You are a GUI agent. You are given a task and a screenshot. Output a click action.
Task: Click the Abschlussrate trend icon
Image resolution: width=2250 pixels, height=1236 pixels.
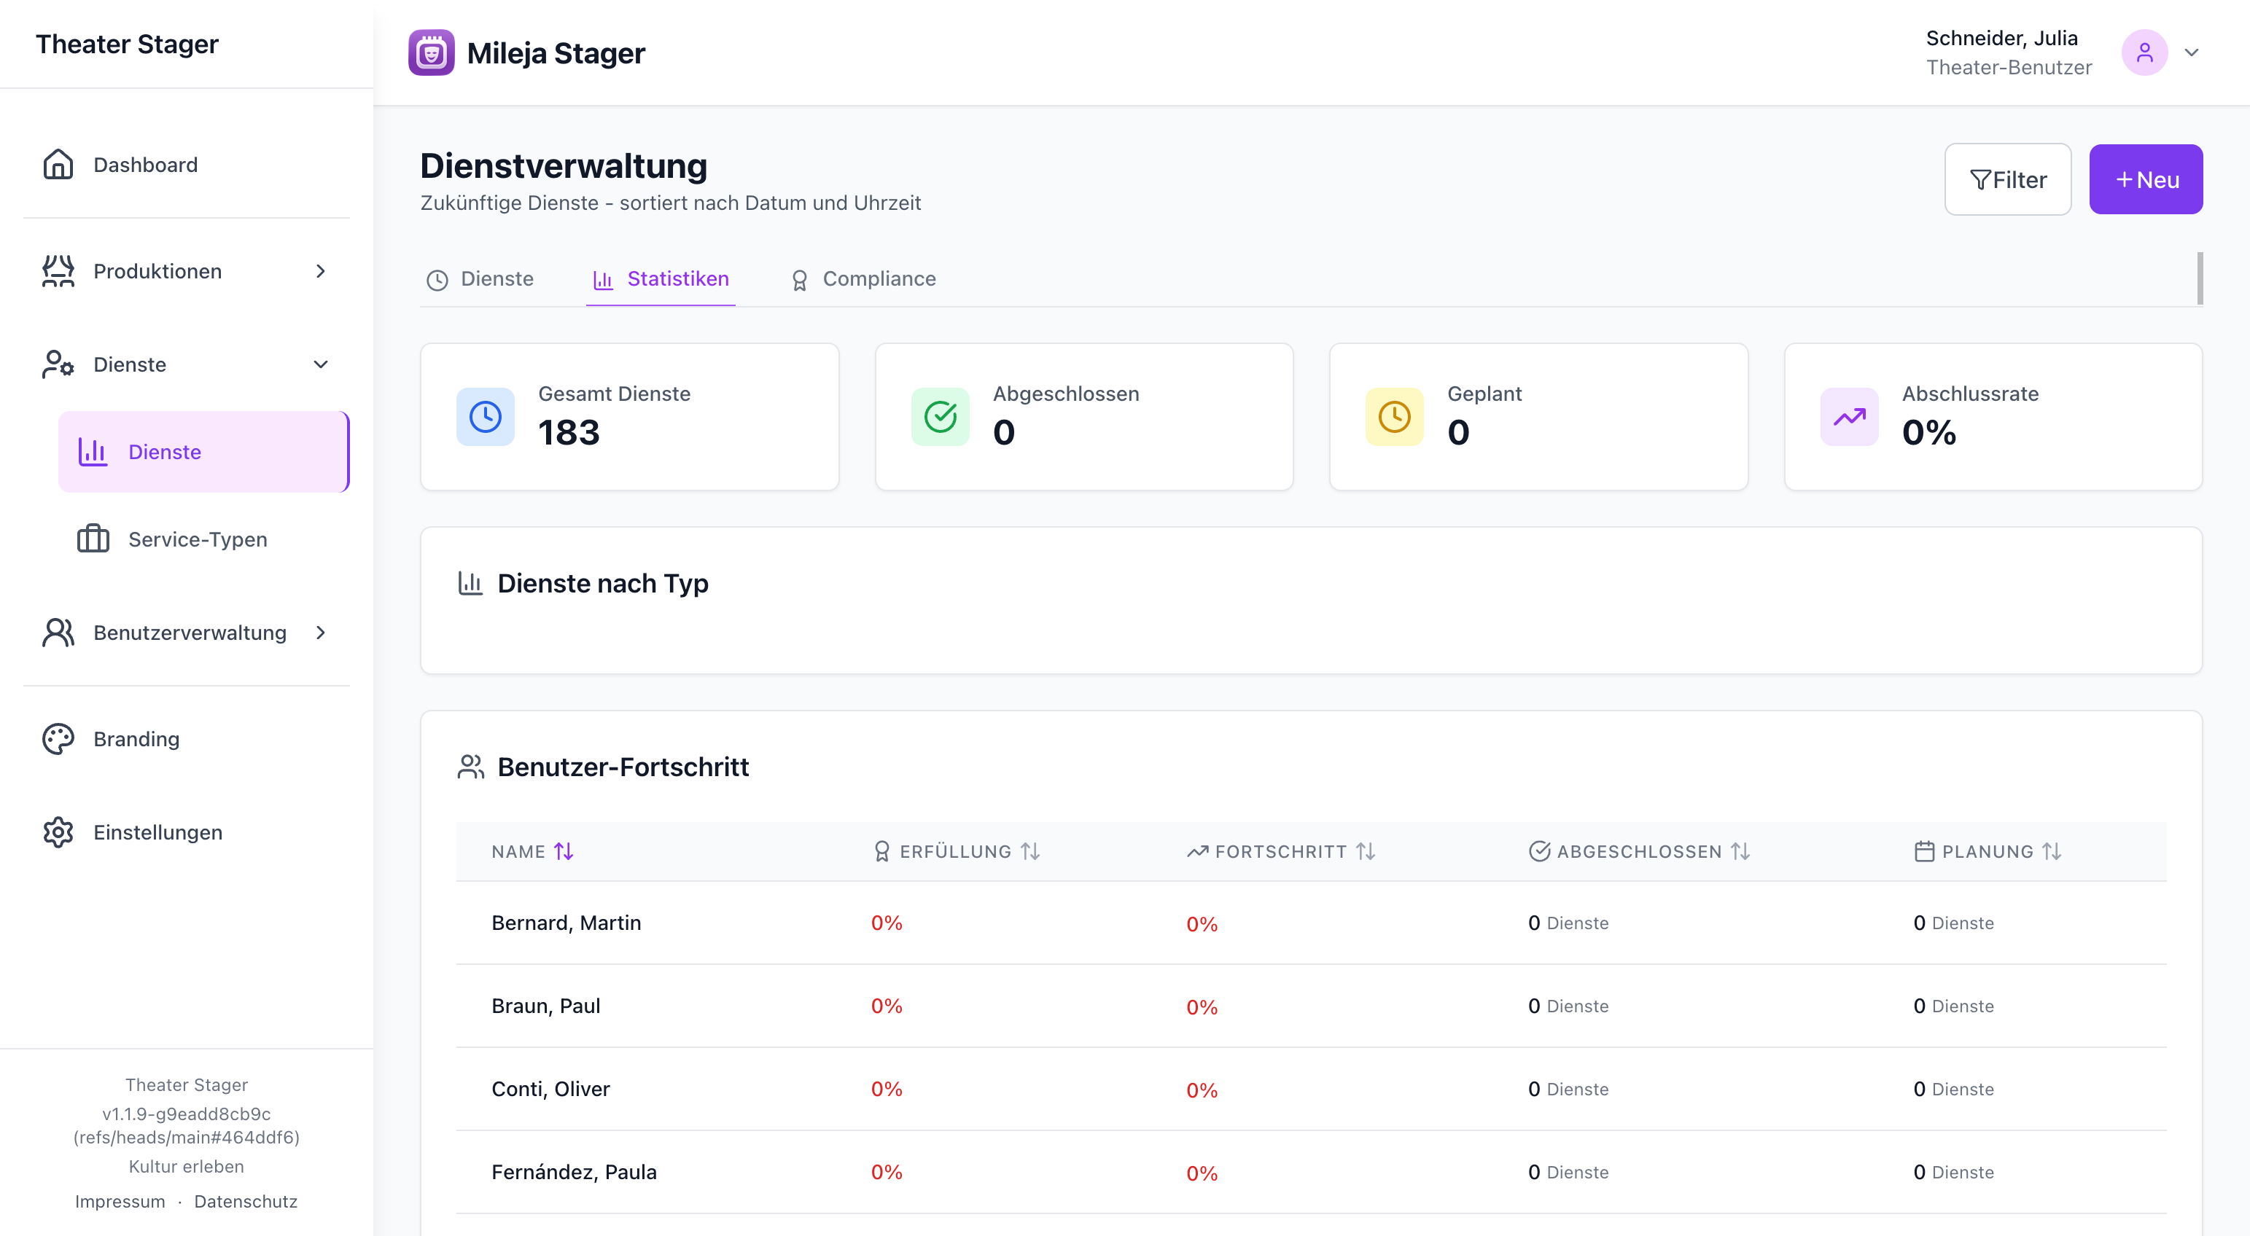tap(1848, 416)
